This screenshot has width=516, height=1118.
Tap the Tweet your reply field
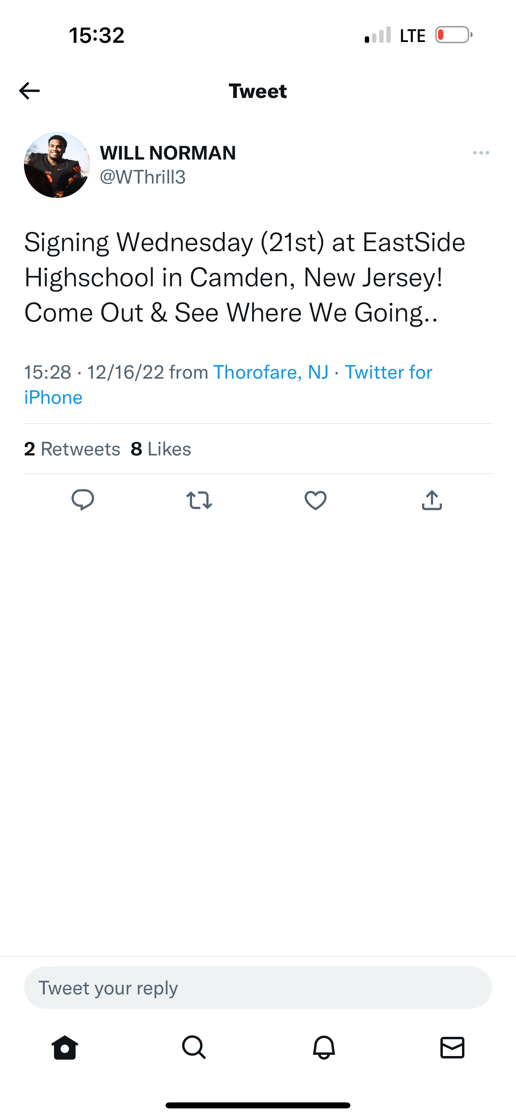(x=258, y=988)
